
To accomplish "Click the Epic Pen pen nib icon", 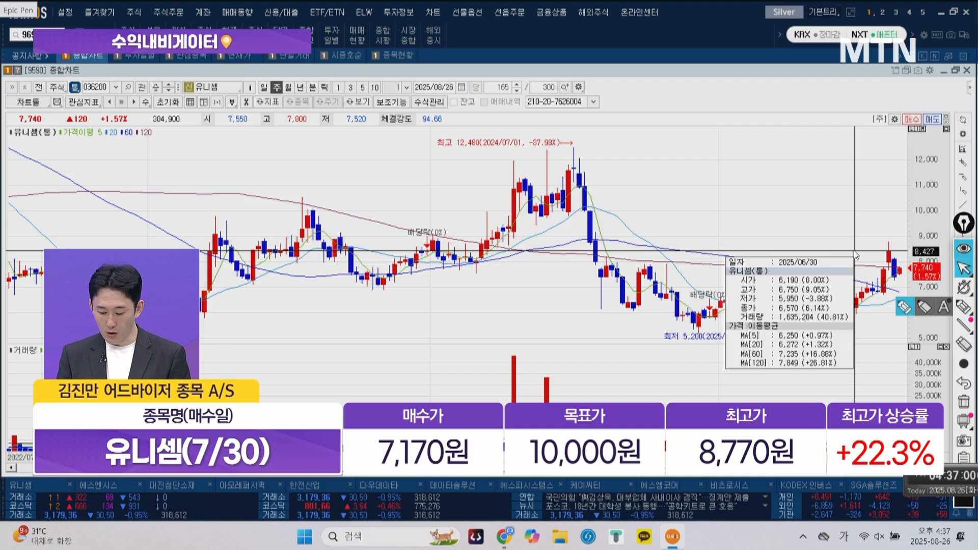I will [x=963, y=223].
